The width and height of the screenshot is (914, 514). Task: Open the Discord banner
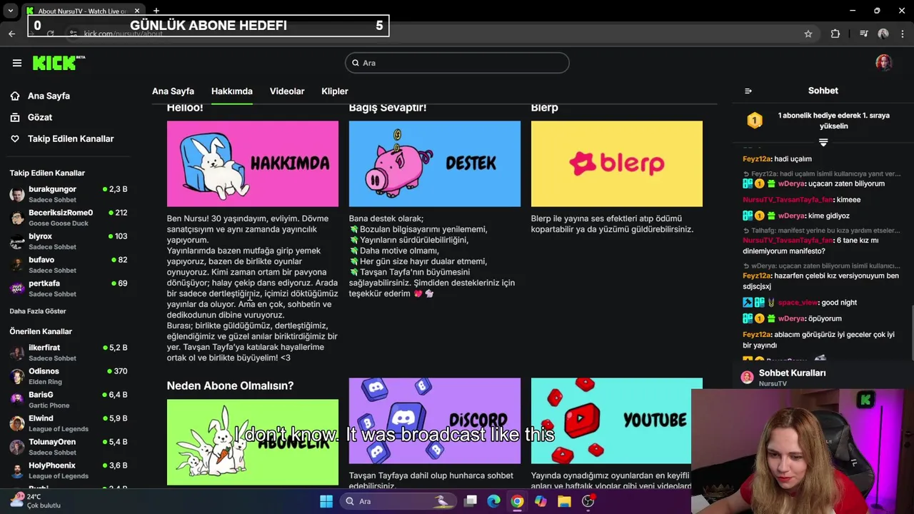point(435,420)
